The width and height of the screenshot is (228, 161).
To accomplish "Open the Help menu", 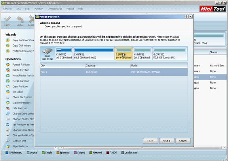I will click(x=80, y=9).
